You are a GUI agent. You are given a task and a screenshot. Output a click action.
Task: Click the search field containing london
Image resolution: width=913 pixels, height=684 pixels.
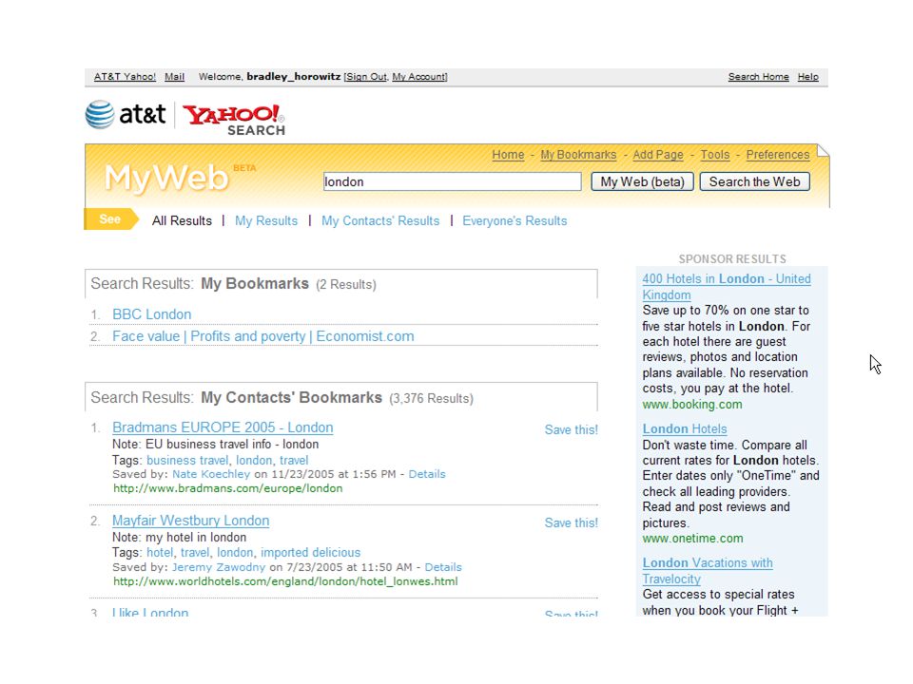click(453, 181)
